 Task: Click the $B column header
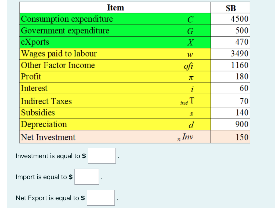tap(230, 8)
